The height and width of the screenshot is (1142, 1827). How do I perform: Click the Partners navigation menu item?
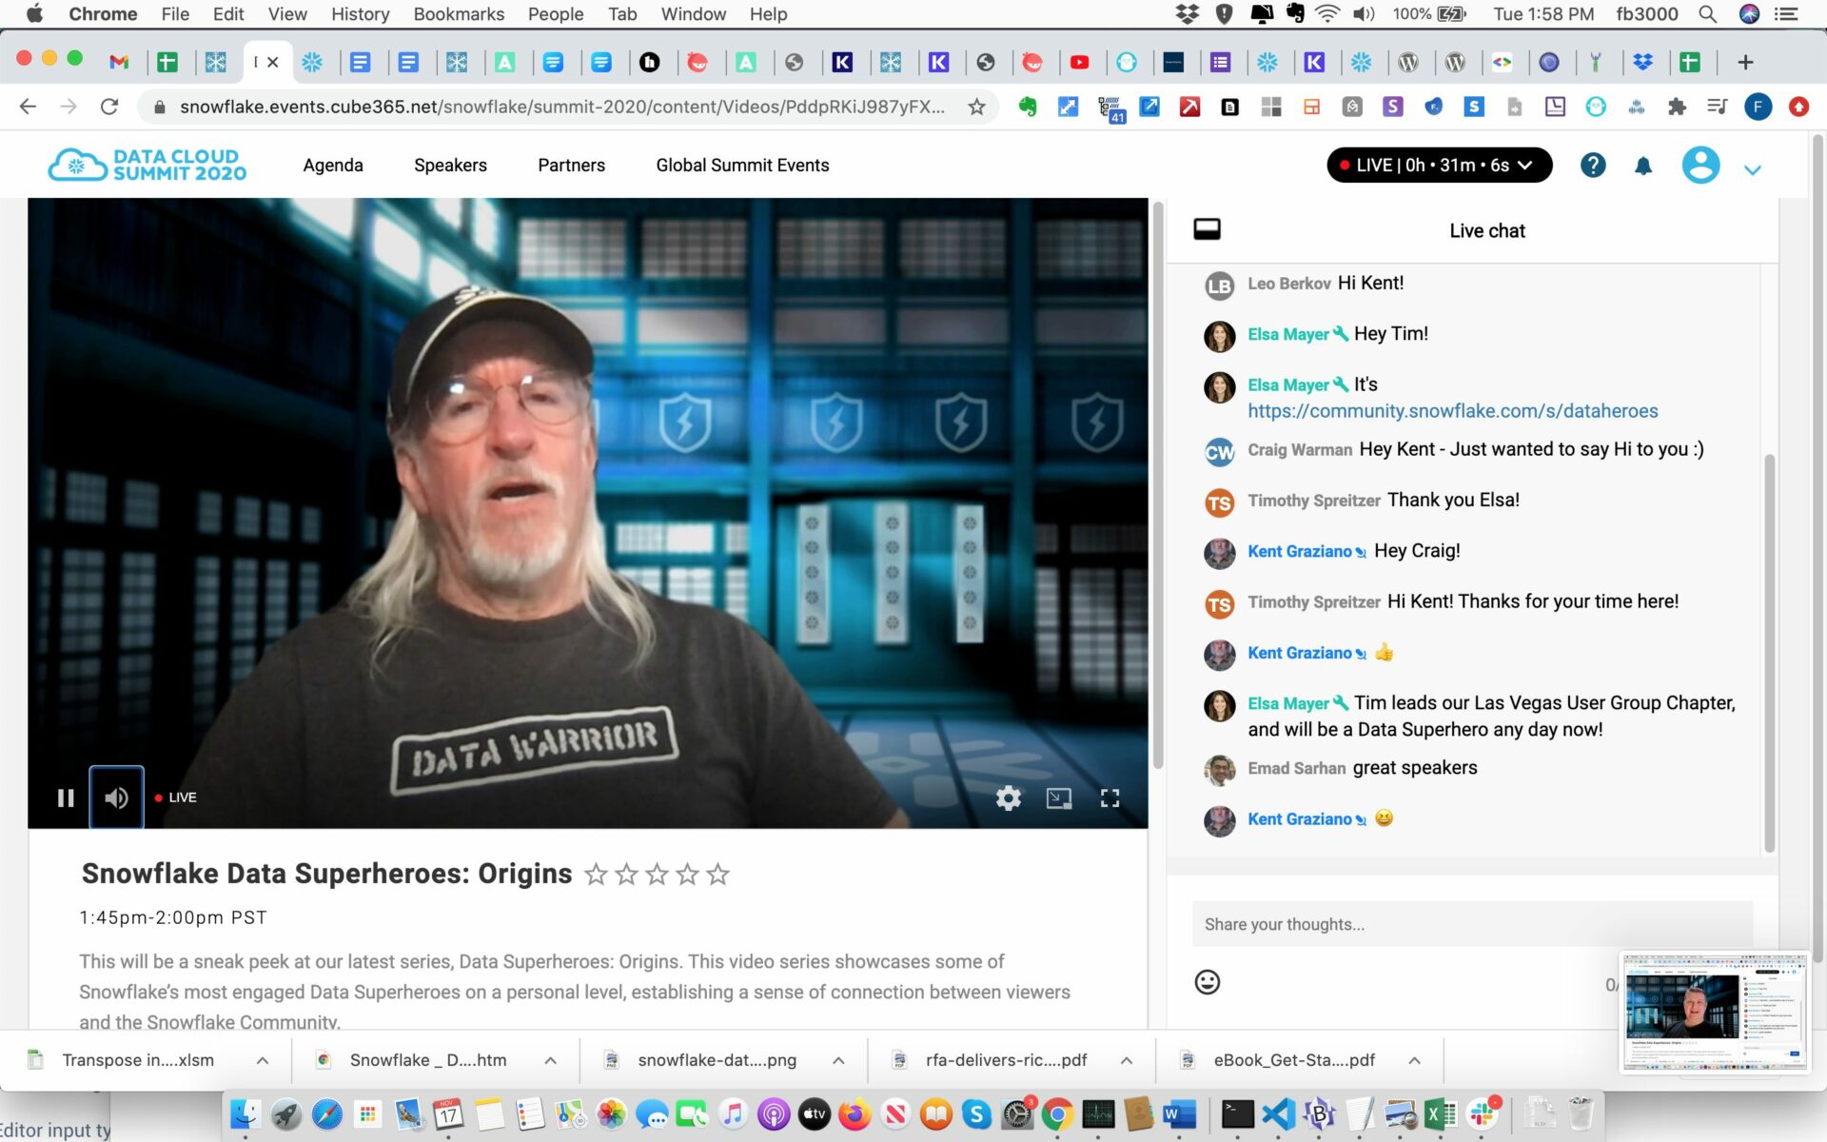[571, 165]
